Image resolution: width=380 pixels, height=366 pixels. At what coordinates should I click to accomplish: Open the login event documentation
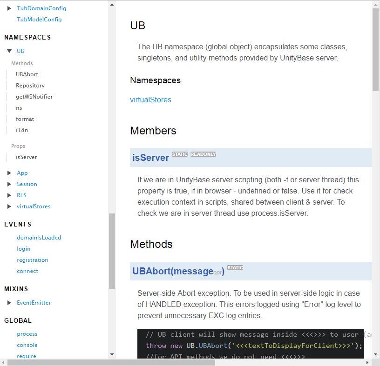[23, 248]
